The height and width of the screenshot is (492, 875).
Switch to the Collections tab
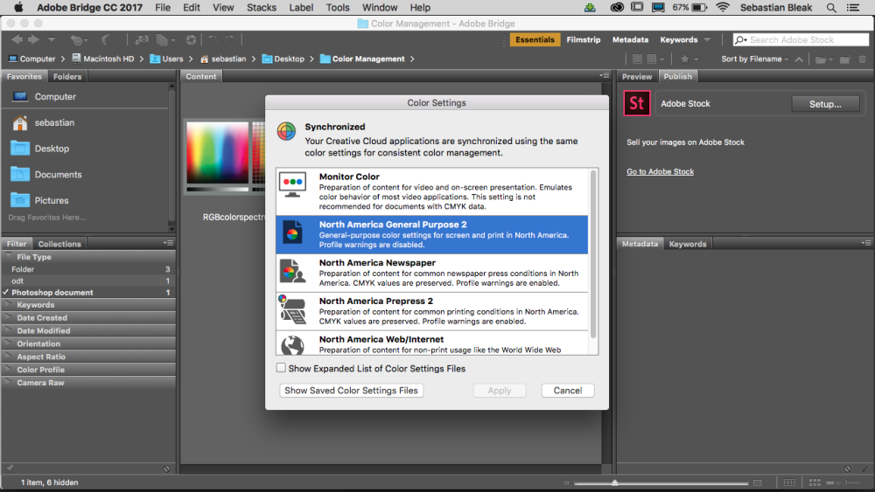point(59,244)
